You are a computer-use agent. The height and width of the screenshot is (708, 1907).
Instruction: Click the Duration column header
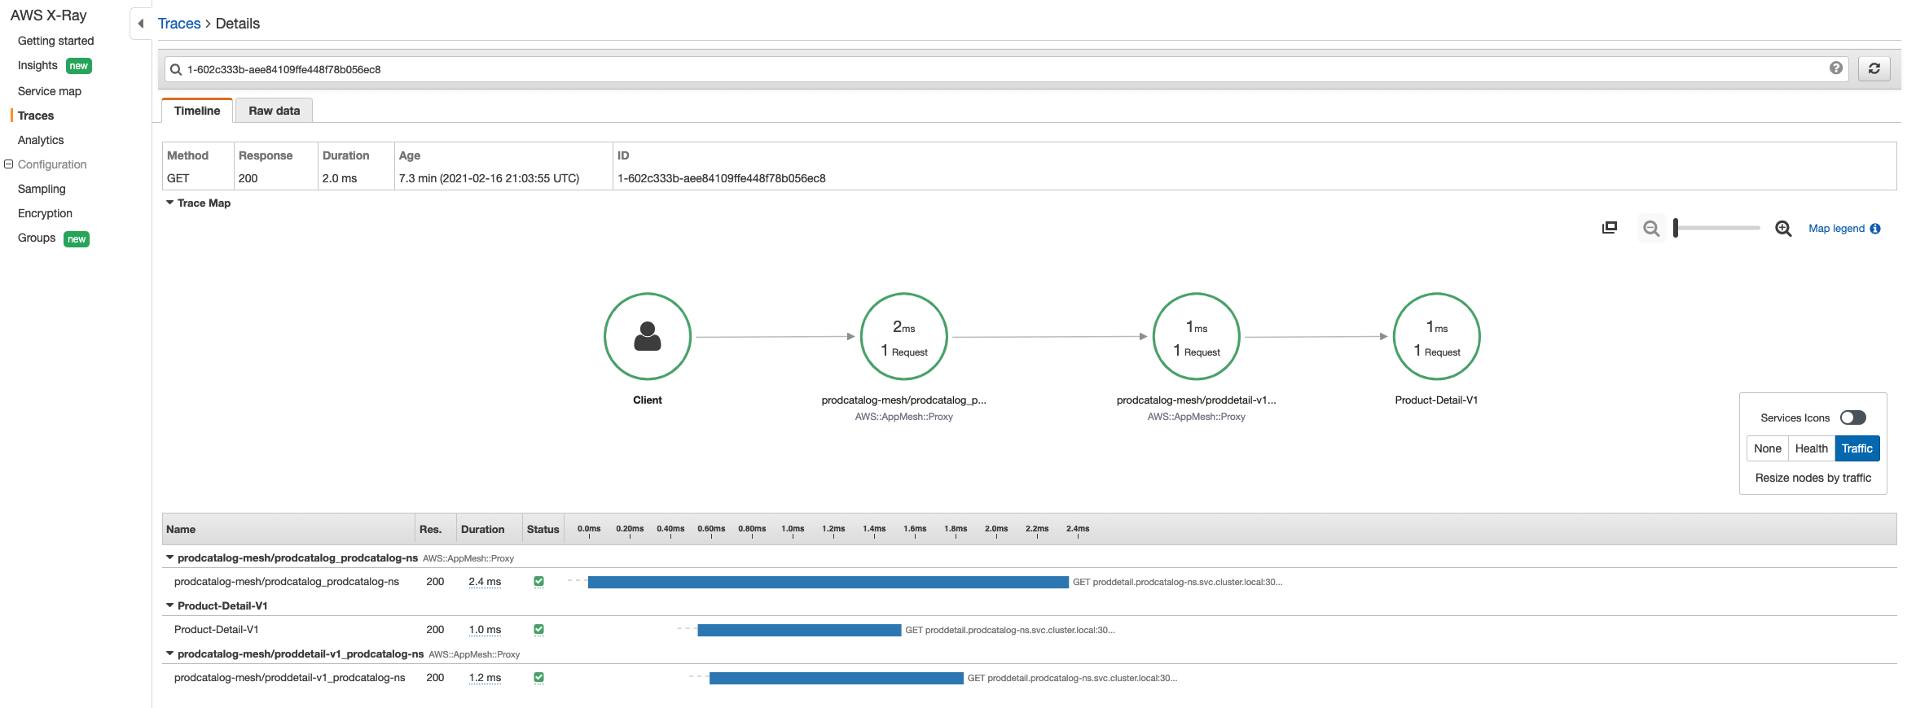tap(482, 529)
